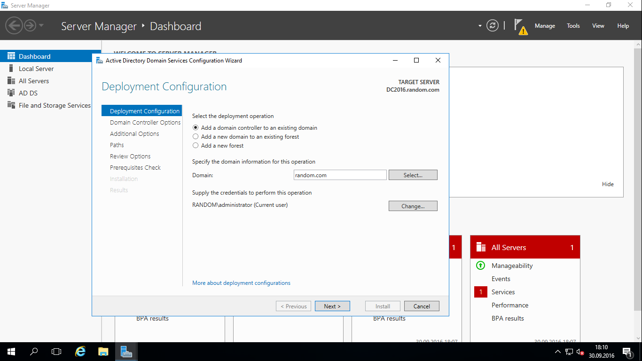Maximize the AD DS Configuration Wizard window
642x361 pixels.
[416, 60]
